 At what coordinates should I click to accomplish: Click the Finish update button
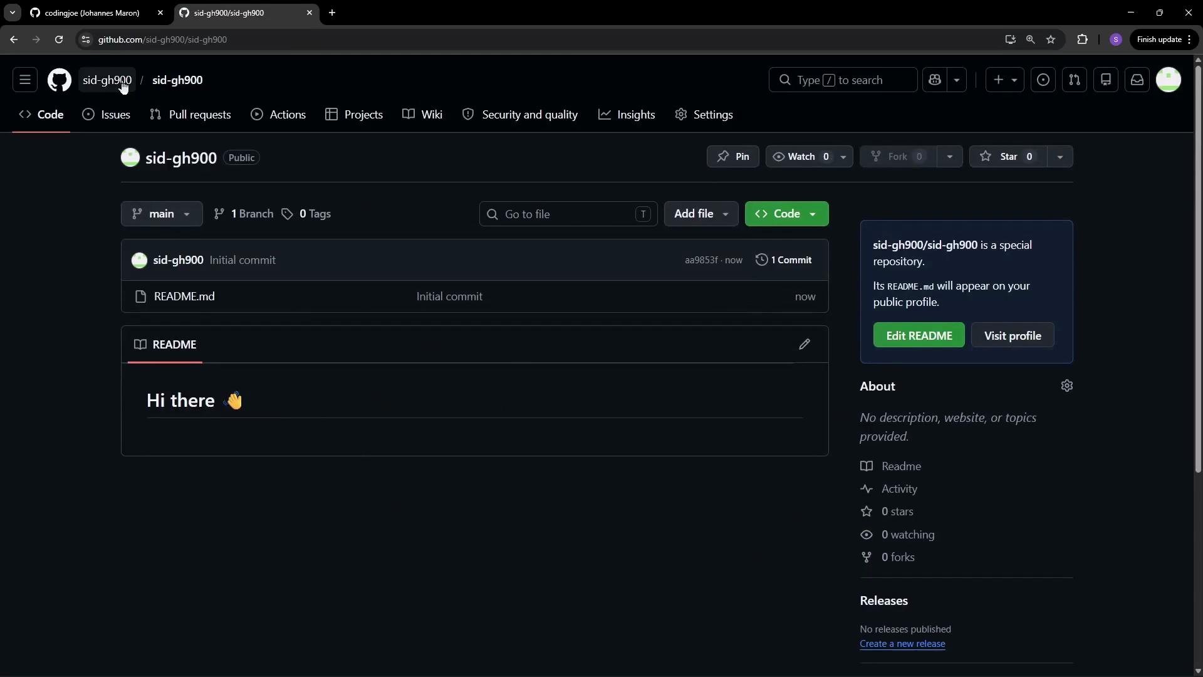(1164, 39)
